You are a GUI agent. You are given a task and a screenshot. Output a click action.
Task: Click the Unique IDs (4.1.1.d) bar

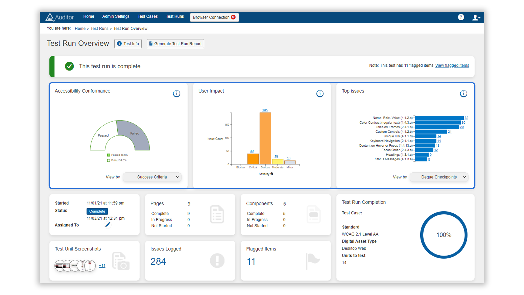pos(426,136)
